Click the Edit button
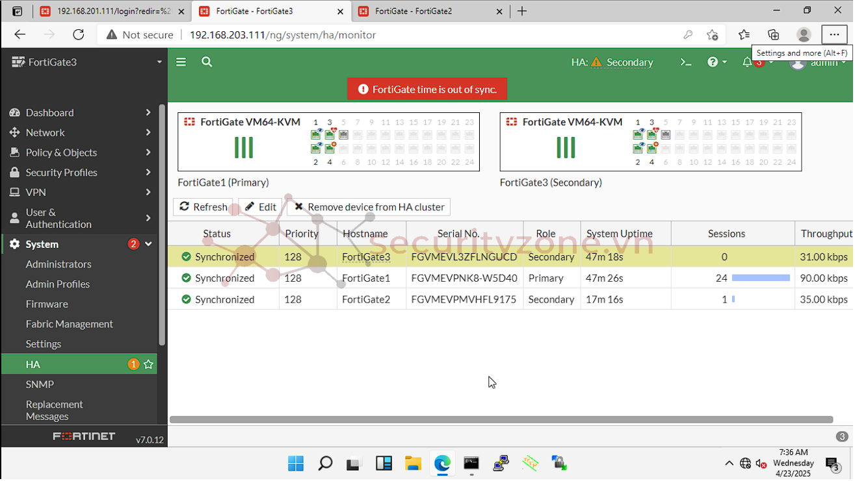The width and height of the screenshot is (855, 481). pyautogui.click(x=260, y=207)
